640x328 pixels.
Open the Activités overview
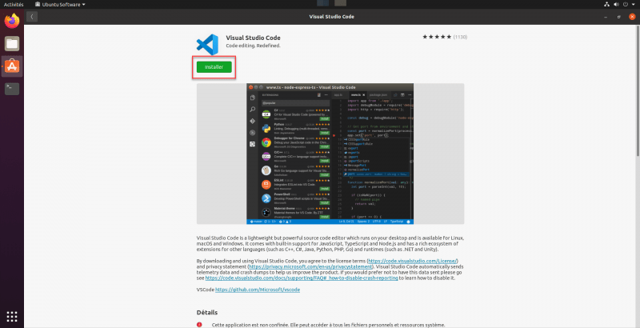click(x=14, y=5)
